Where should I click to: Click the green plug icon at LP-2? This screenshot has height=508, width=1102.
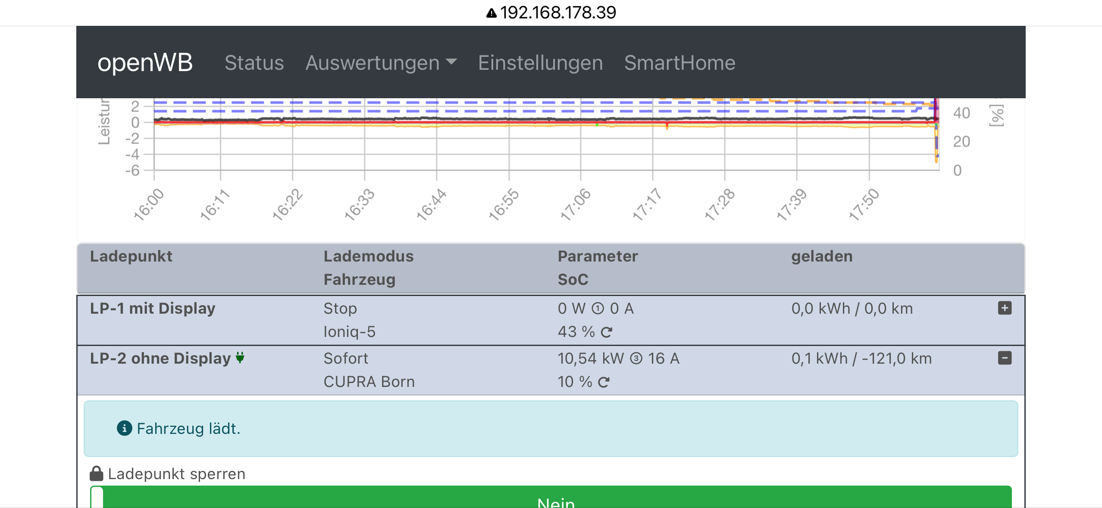[x=240, y=357]
